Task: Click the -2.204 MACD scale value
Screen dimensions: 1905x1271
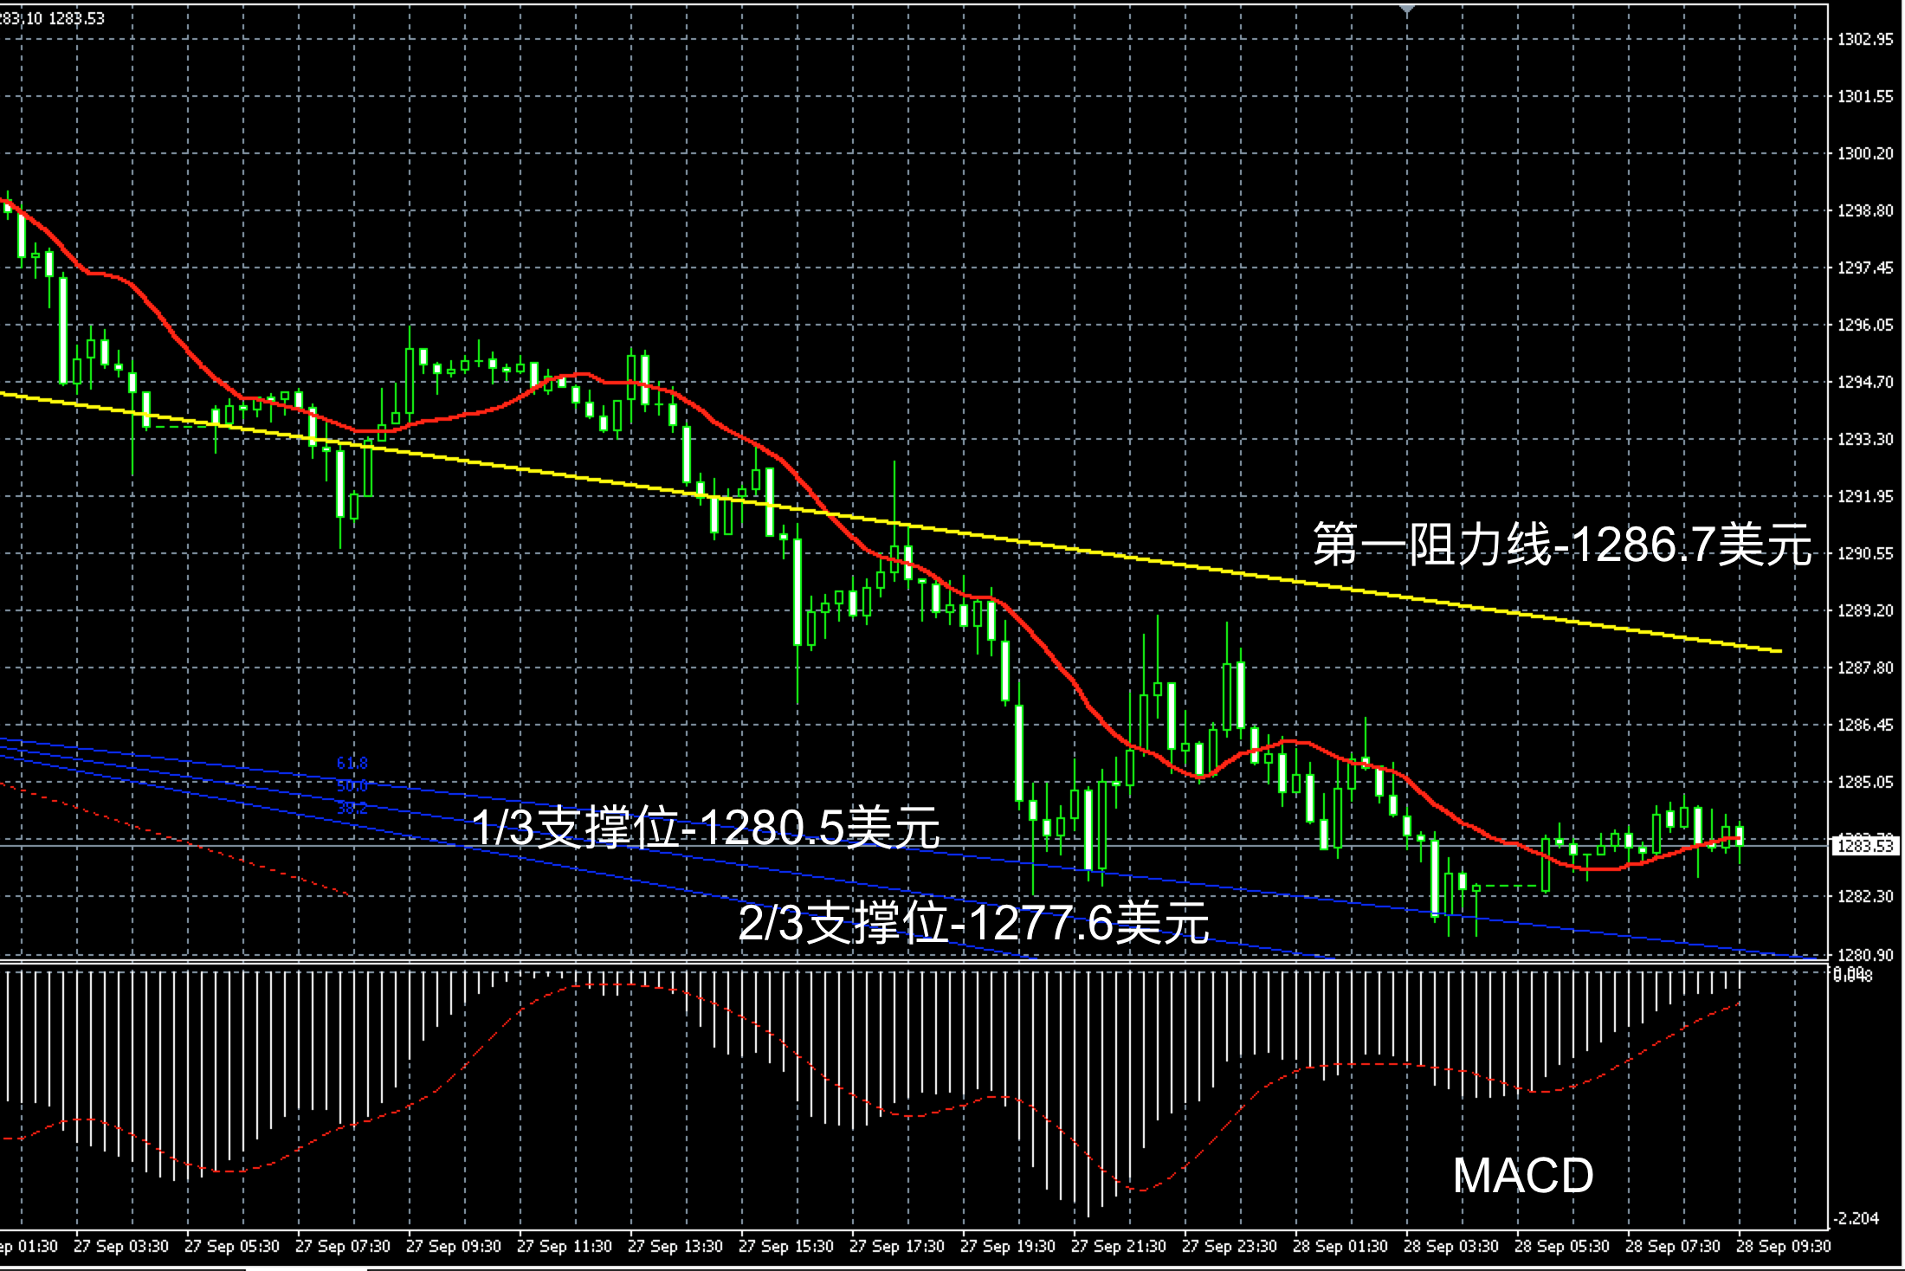Action: (1858, 1218)
